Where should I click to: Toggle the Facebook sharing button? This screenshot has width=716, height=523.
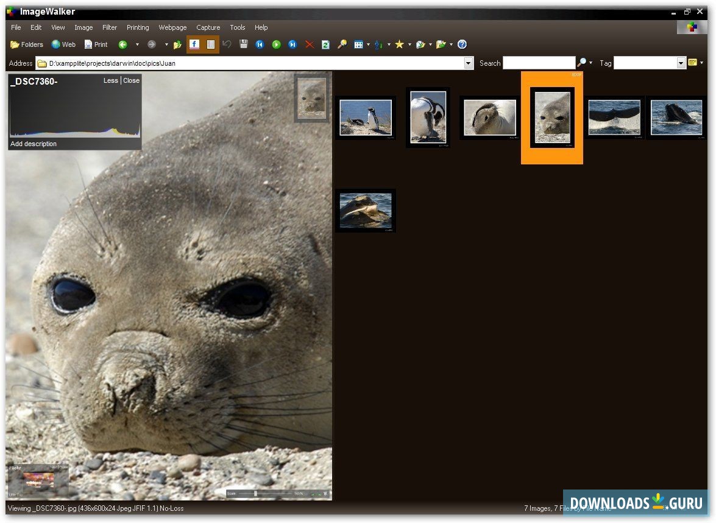click(x=194, y=44)
